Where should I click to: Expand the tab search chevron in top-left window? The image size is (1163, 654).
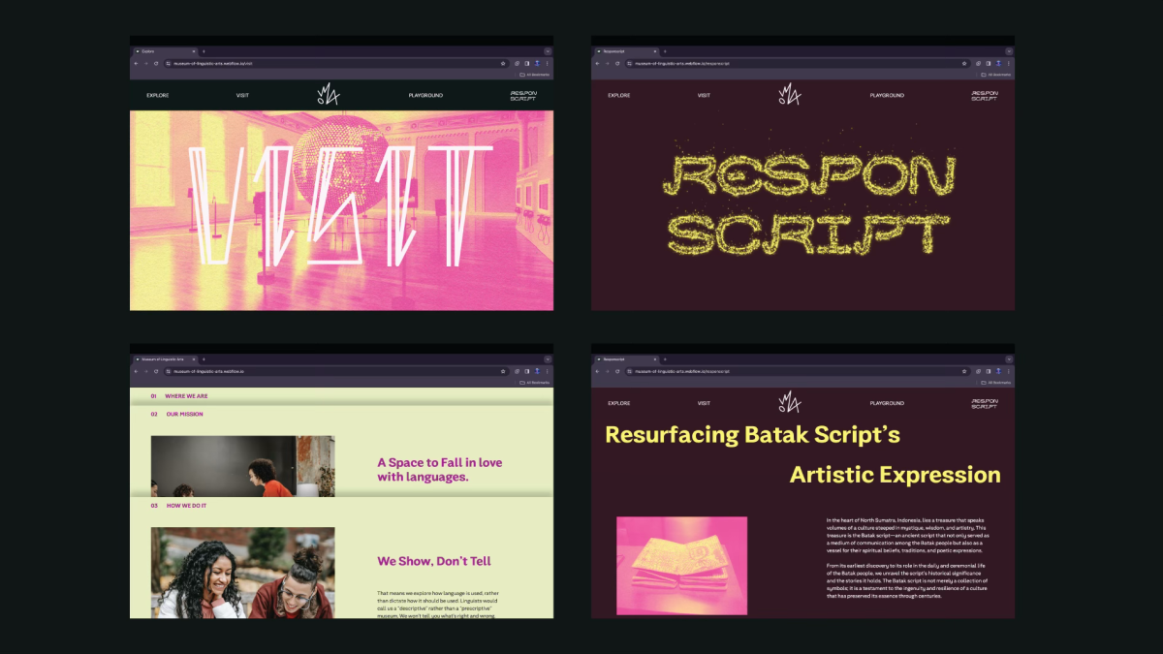click(547, 50)
